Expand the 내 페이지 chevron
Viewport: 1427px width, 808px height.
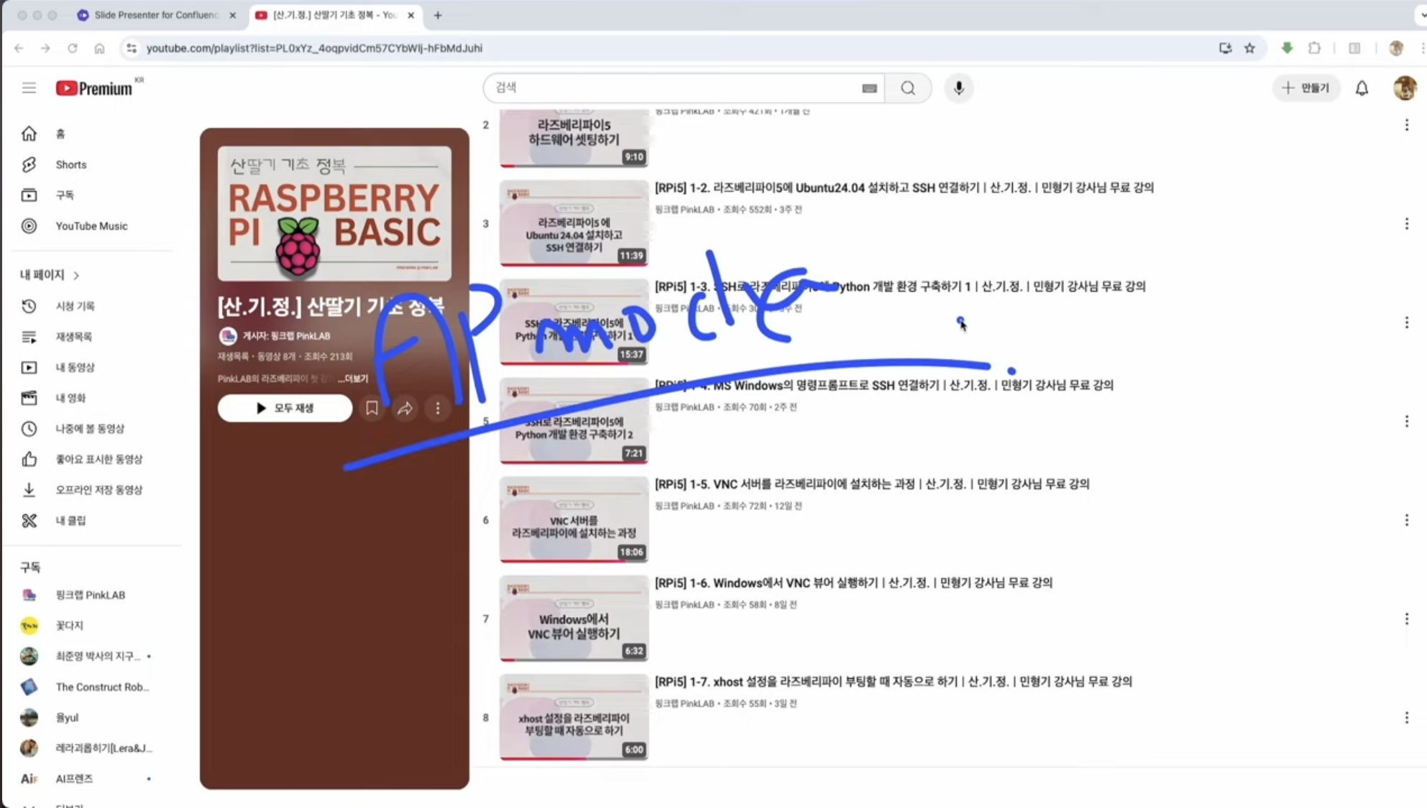76,275
